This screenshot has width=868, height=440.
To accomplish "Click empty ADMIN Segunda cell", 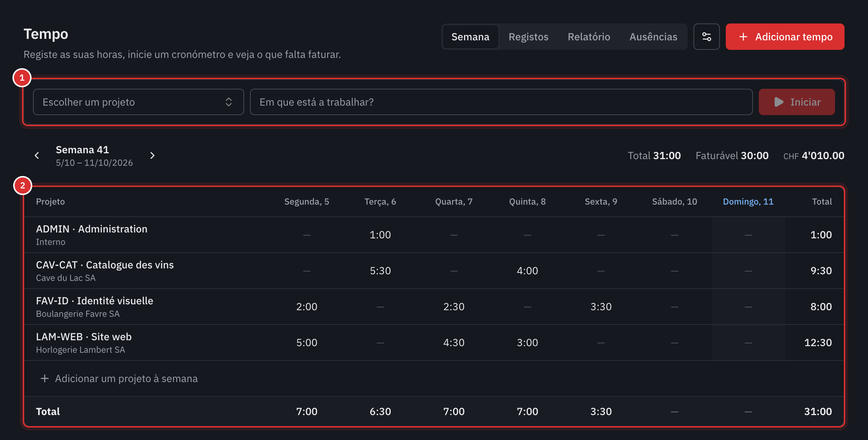I will click(306, 235).
